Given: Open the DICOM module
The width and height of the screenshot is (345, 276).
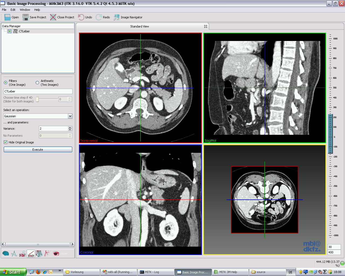Looking at the screenshot, I should point(64,253).
